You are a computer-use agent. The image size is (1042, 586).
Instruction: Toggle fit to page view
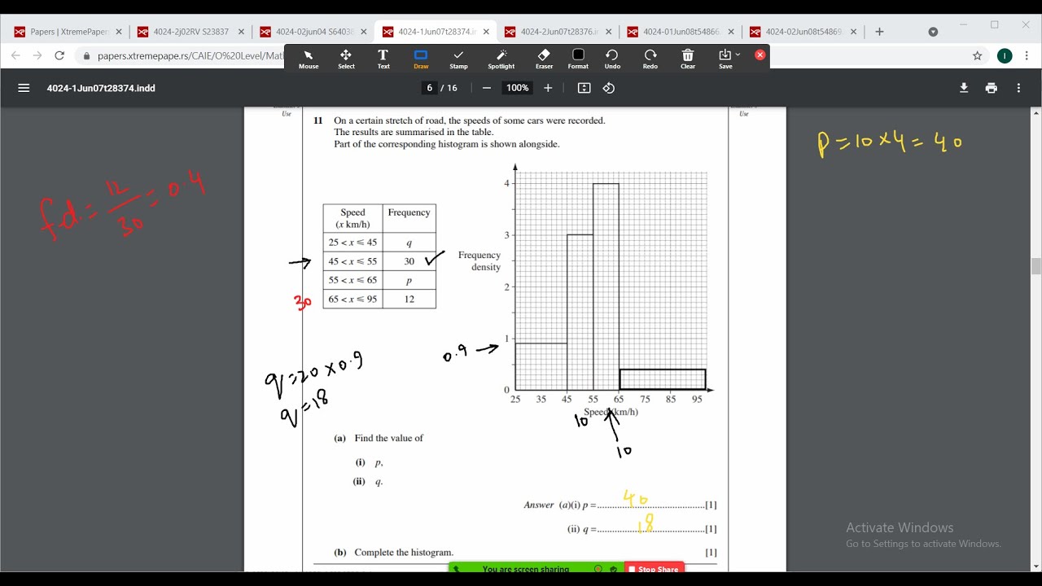[584, 88]
